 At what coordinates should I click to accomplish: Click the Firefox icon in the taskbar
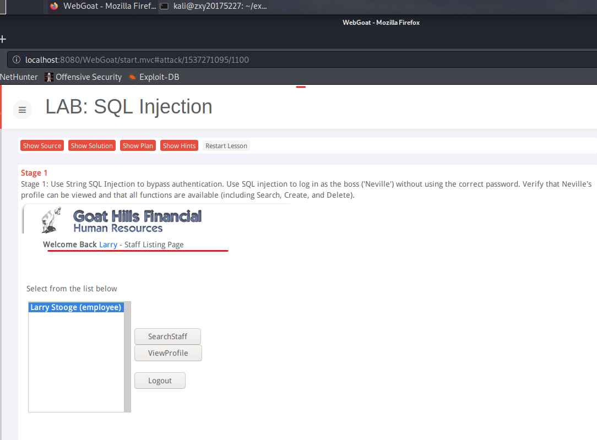pyautogui.click(x=54, y=6)
